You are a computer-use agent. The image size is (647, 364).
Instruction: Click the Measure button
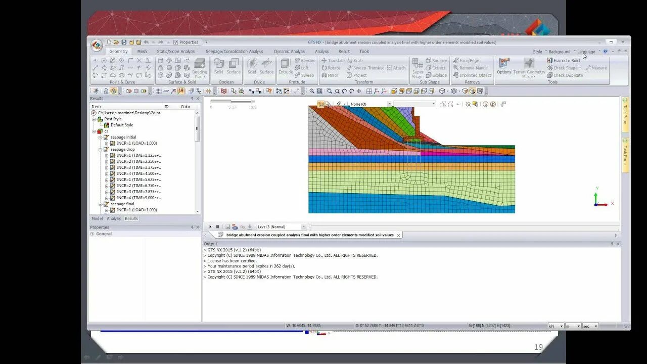(596, 68)
